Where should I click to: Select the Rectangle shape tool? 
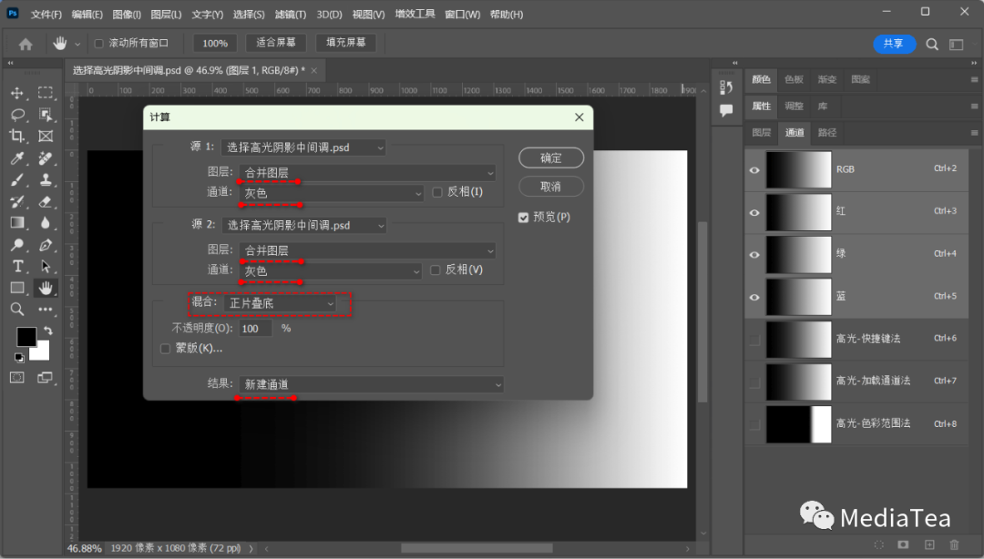(17, 288)
